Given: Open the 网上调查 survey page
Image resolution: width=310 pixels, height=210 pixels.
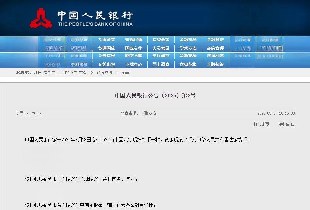Looking at the screenshot, I should click(x=161, y=64).
